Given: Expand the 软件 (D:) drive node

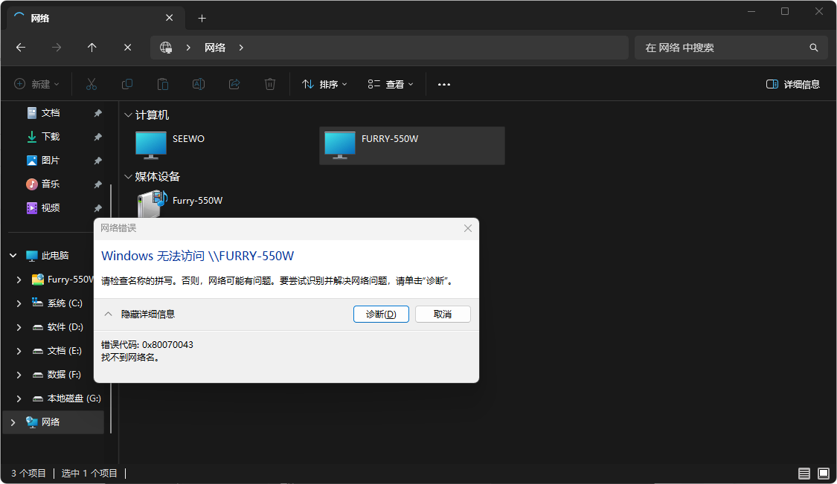Looking at the screenshot, I should (x=19, y=327).
